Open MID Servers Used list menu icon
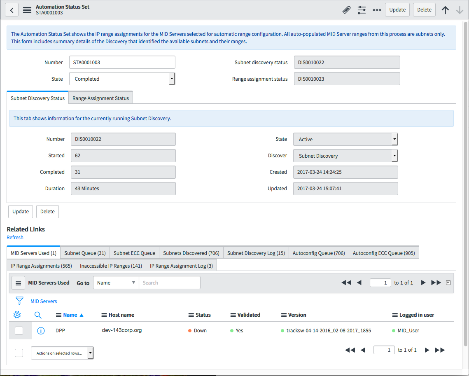 coord(18,283)
